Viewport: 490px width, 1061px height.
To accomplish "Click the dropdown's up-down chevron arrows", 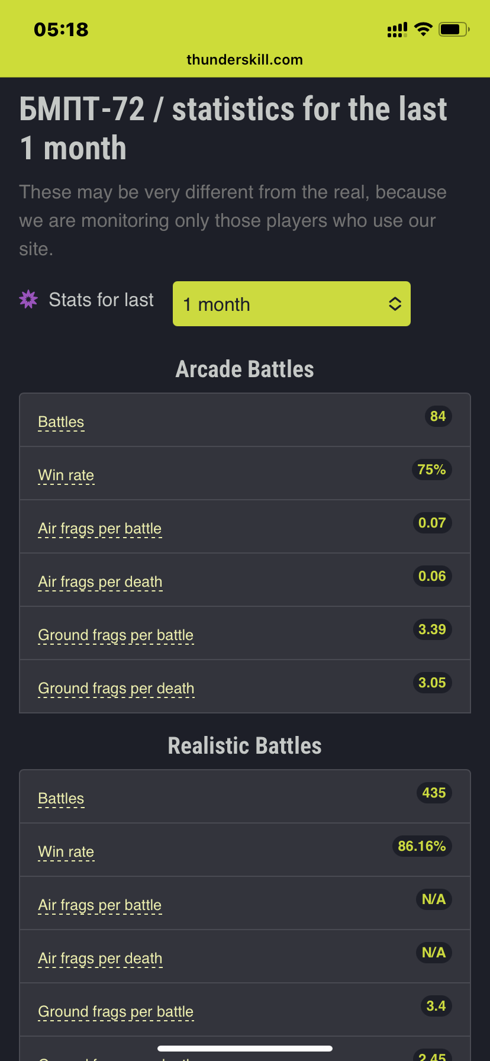I will (395, 304).
